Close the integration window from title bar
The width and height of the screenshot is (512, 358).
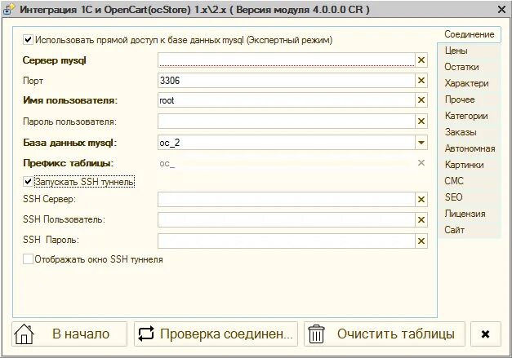[x=502, y=10]
